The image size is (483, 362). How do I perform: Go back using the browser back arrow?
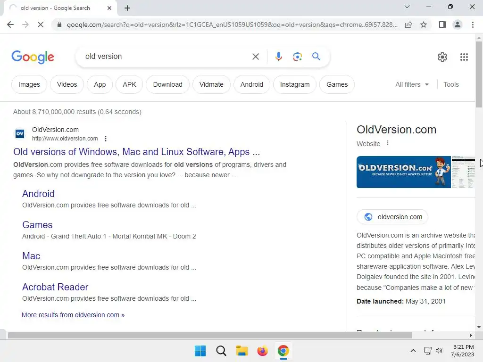[x=10, y=25]
